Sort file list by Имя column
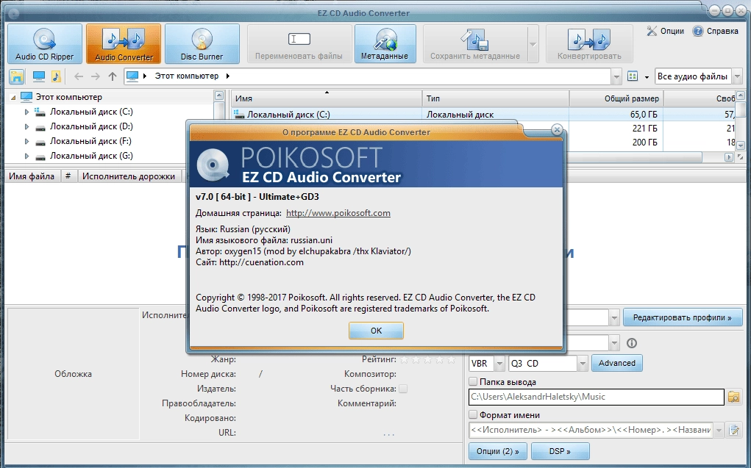This screenshot has width=751, height=468. point(327,98)
